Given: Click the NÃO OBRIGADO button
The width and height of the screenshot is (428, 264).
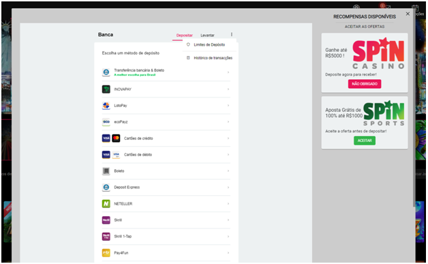Looking at the screenshot, I should pos(365,84).
